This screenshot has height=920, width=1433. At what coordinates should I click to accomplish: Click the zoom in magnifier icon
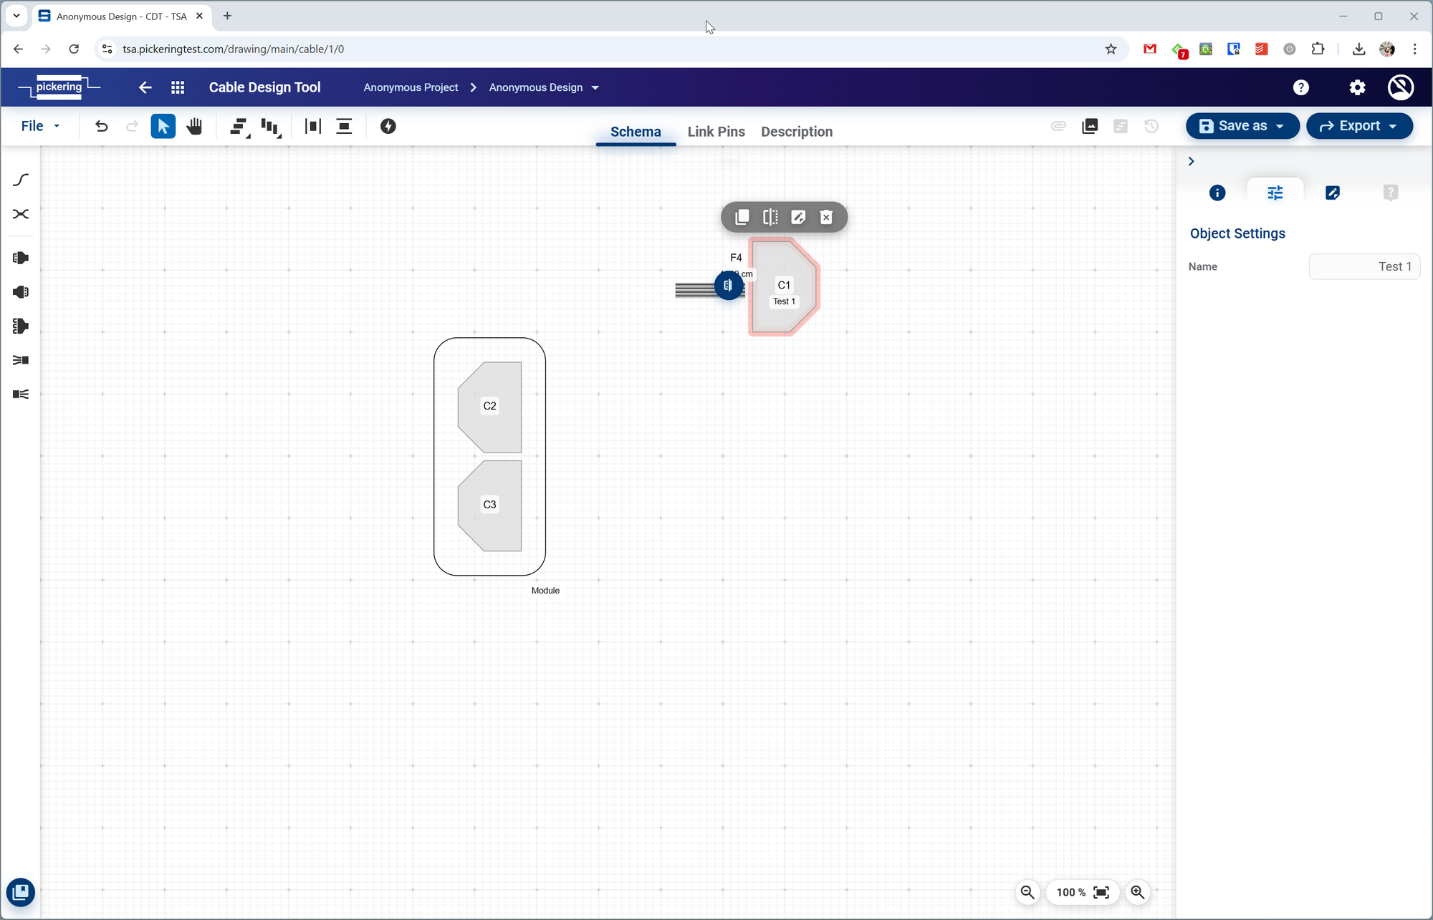click(x=1137, y=892)
